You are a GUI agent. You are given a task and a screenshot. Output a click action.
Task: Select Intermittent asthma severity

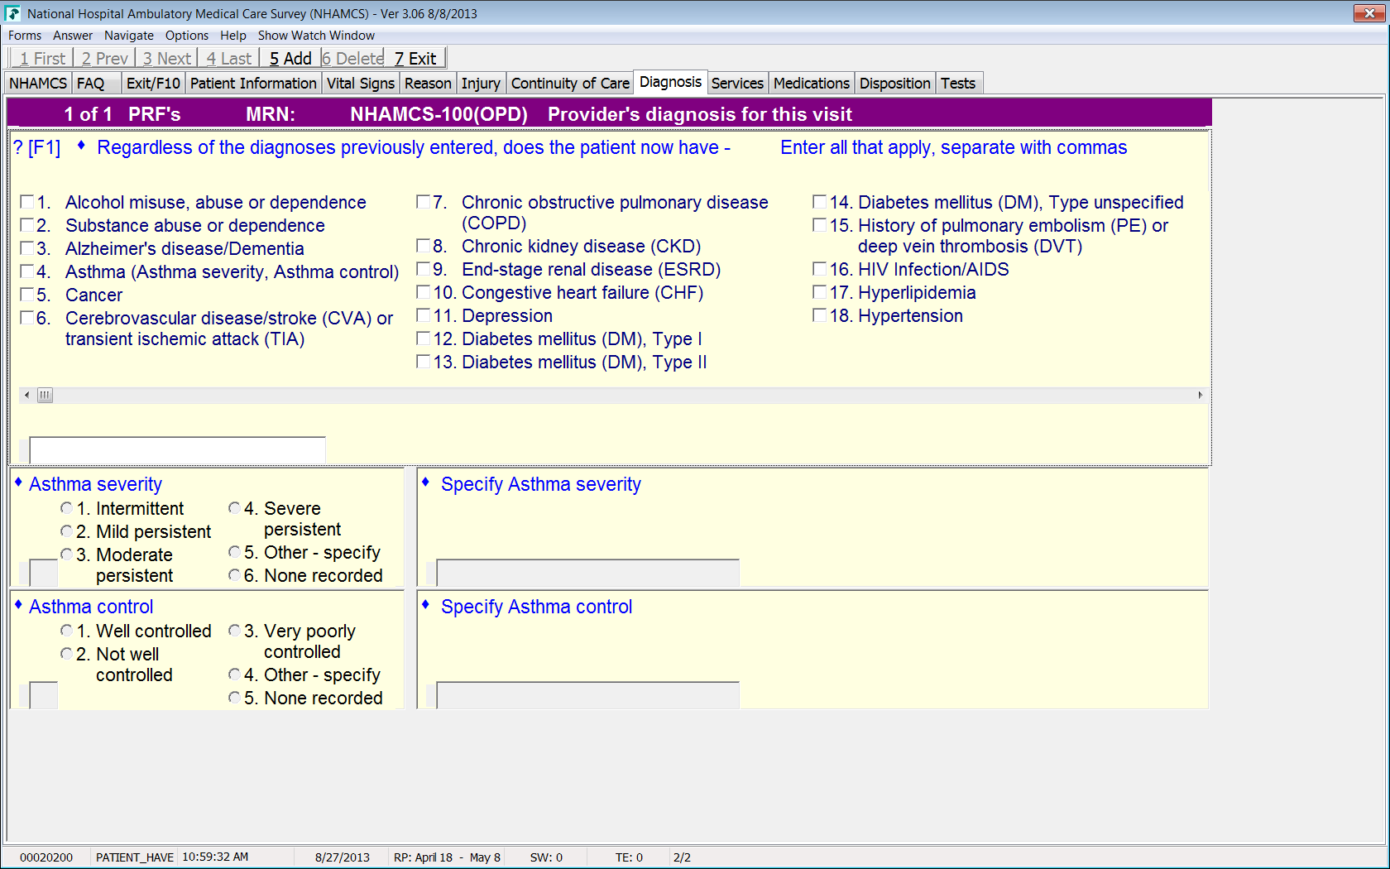67,508
